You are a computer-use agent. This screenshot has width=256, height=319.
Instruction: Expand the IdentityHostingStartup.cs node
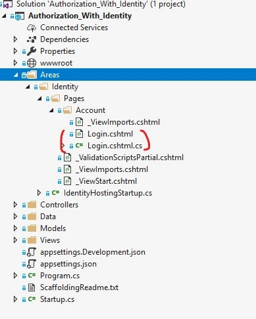click(39, 193)
